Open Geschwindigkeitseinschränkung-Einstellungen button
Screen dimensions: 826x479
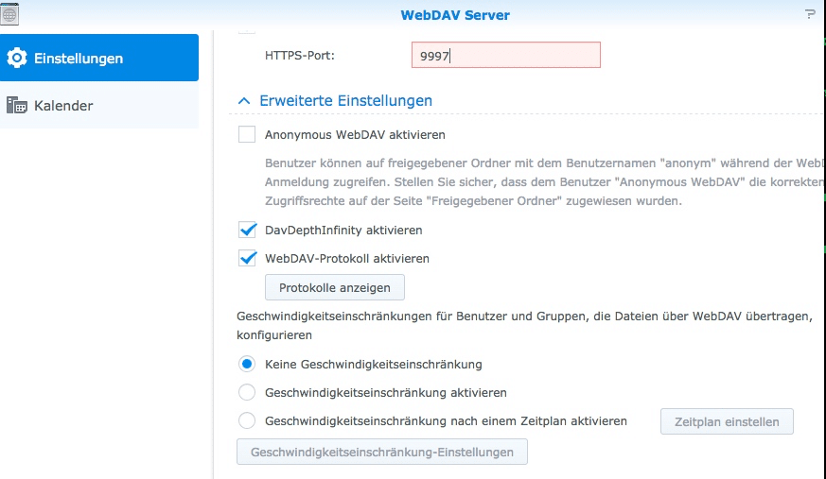tap(381, 453)
